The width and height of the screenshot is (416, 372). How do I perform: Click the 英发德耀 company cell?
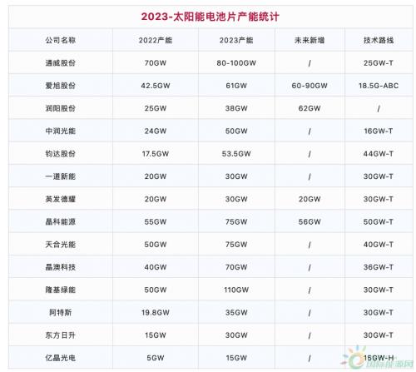[x=61, y=199]
